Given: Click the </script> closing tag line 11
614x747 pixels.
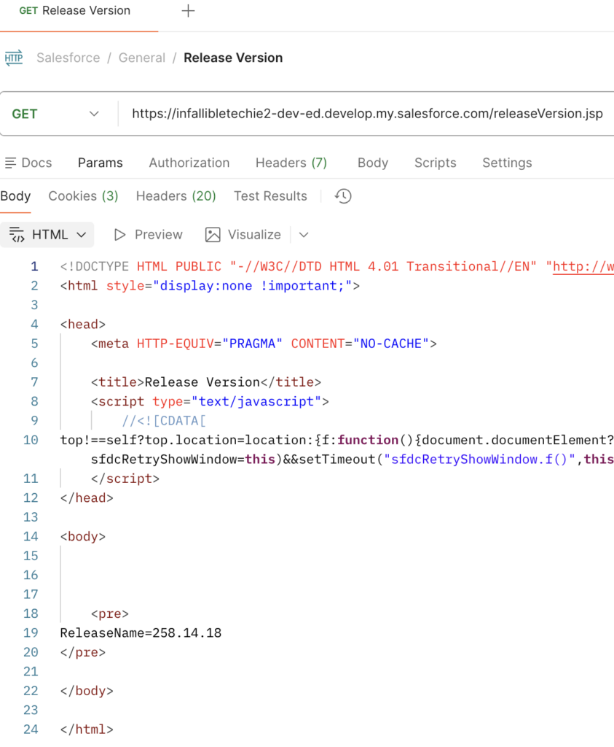Looking at the screenshot, I should click(125, 479).
